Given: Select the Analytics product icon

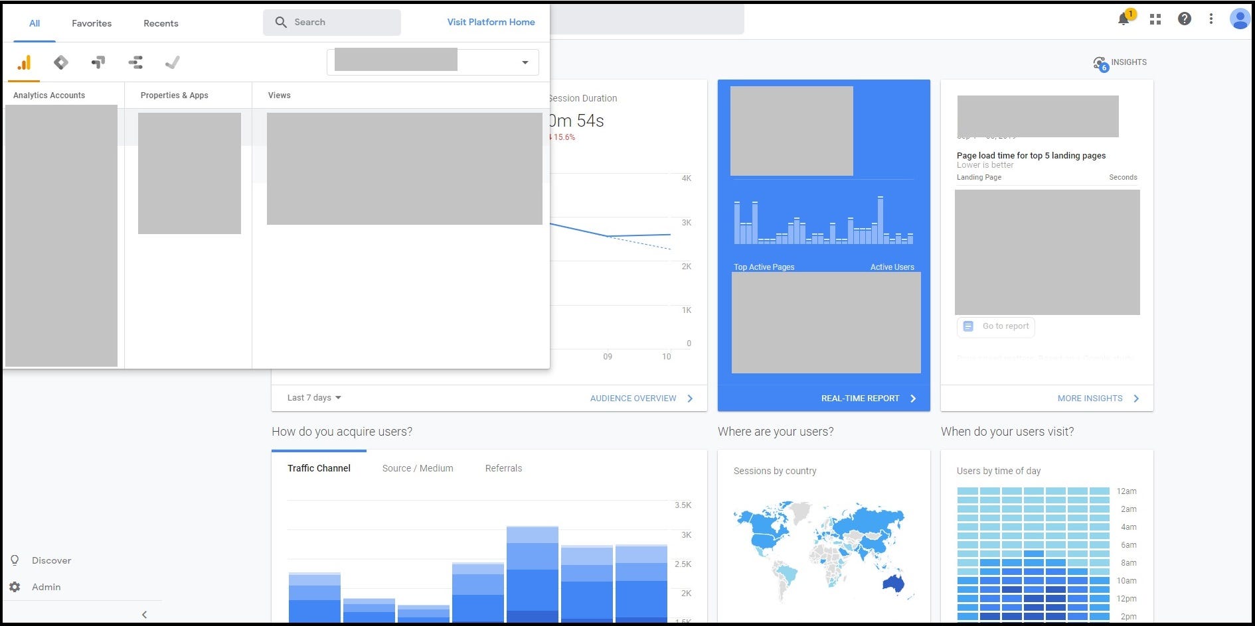Looking at the screenshot, I should [24, 62].
